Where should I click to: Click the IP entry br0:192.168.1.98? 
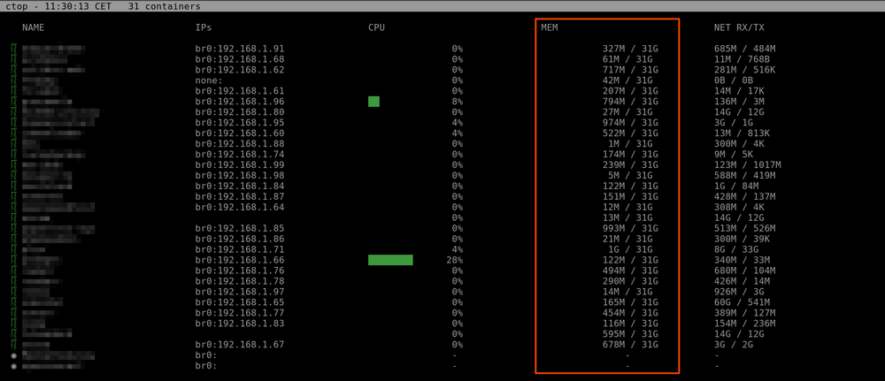240,176
